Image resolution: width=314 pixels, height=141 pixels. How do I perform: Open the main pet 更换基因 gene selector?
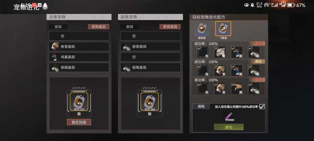coord(99,27)
